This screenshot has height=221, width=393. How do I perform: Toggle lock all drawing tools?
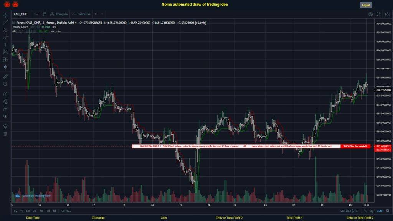(5, 109)
